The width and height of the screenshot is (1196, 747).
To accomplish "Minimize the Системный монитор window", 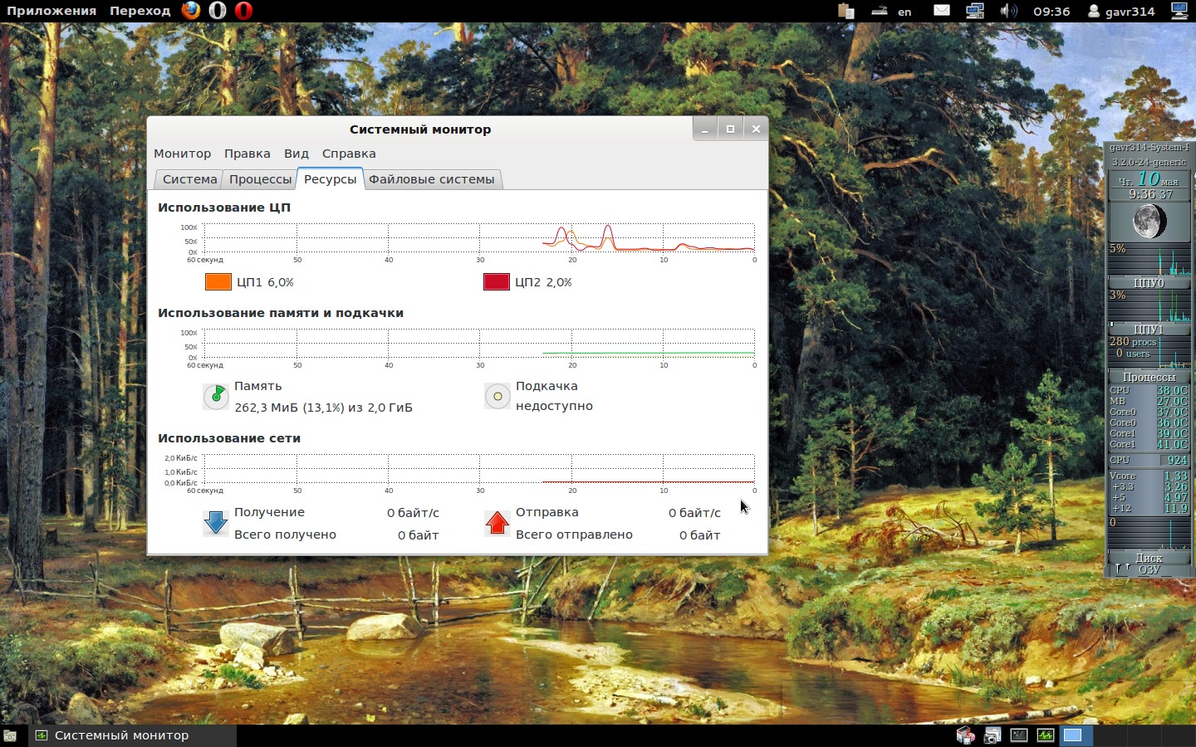I will pos(704,129).
